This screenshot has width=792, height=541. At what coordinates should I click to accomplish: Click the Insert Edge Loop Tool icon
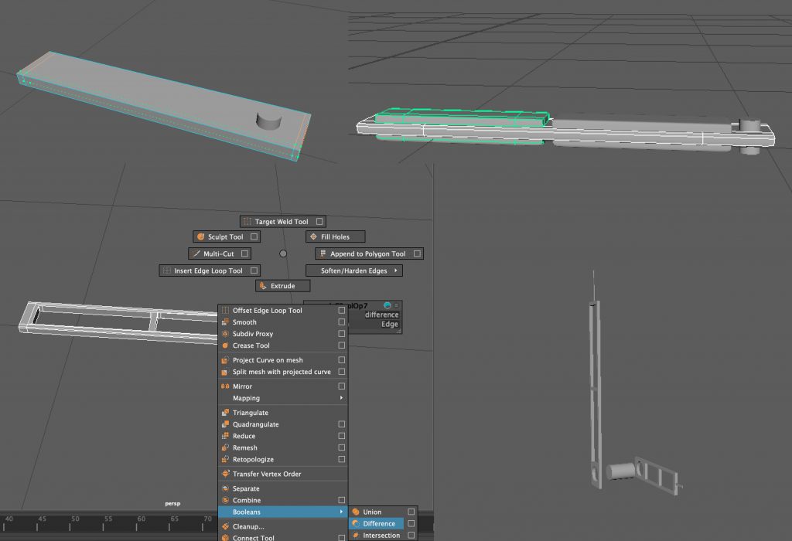point(167,270)
